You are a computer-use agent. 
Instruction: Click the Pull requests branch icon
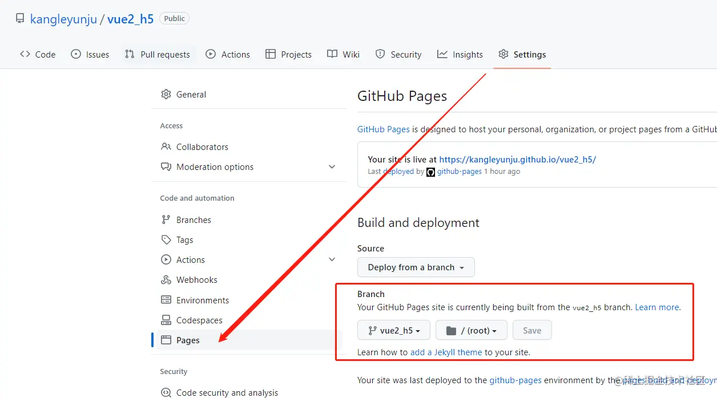pos(130,54)
